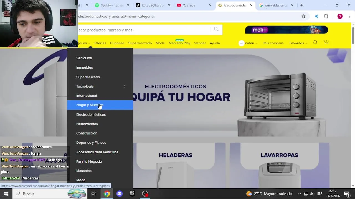Choose Herramientas in the categories menu
This screenshot has width=355, height=199.
87,124
